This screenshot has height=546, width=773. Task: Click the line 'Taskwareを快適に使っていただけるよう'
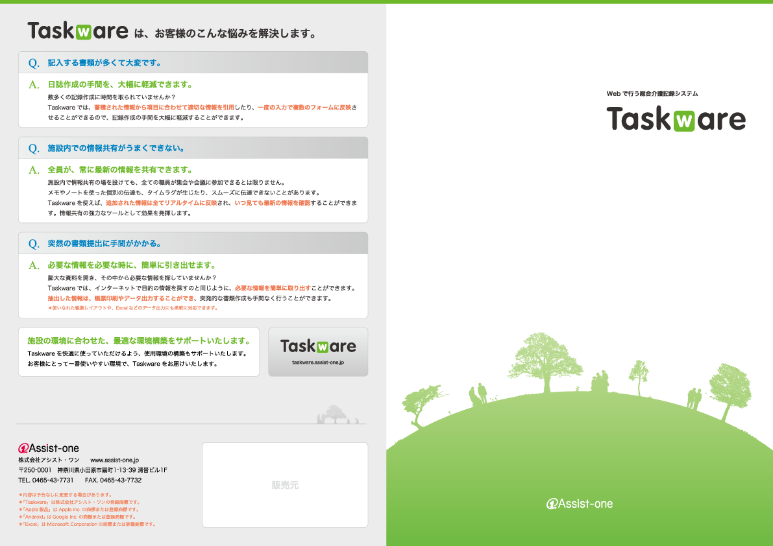coord(137,353)
